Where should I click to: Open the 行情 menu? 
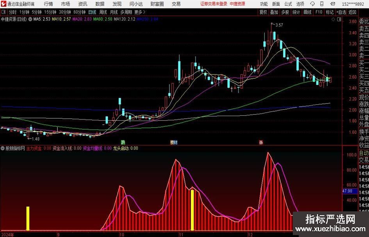(48, 4)
